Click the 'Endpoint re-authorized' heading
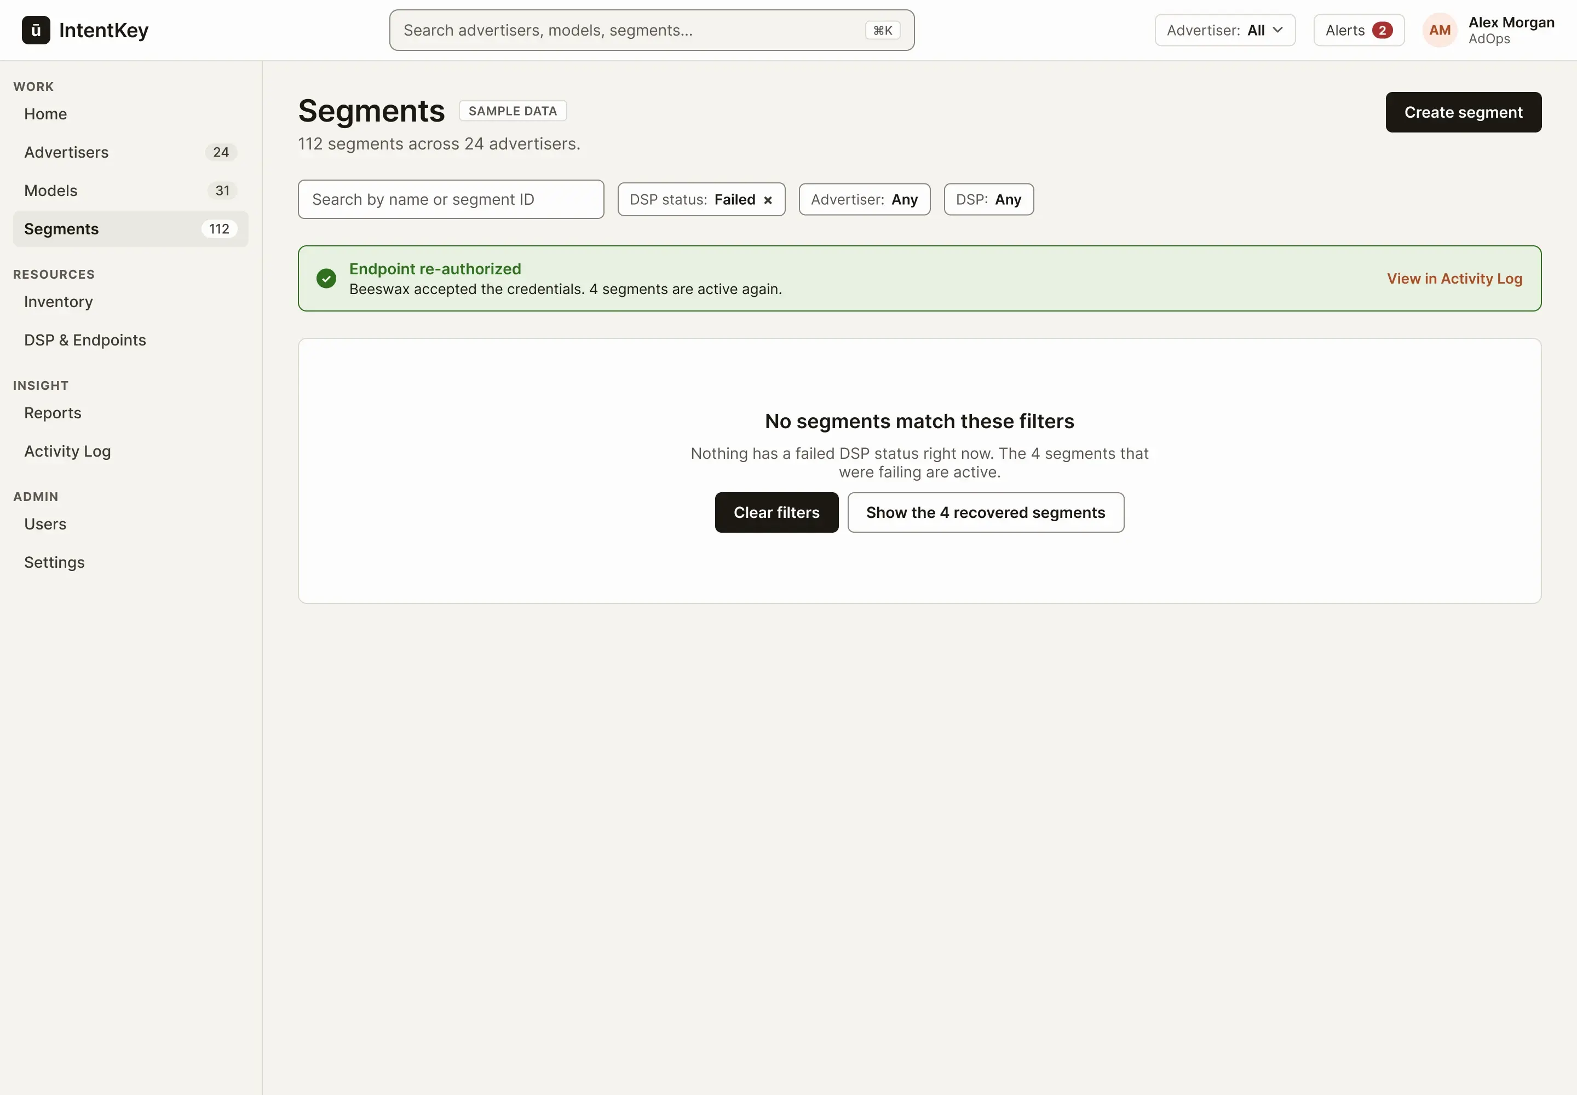The height and width of the screenshot is (1095, 1577). click(x=435, y=269)
